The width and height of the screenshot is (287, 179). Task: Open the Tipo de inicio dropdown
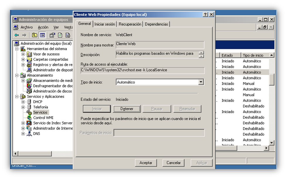coord(201,82)
